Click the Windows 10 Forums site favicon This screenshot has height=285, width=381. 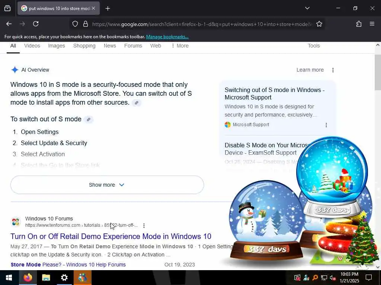coord(16,222)
